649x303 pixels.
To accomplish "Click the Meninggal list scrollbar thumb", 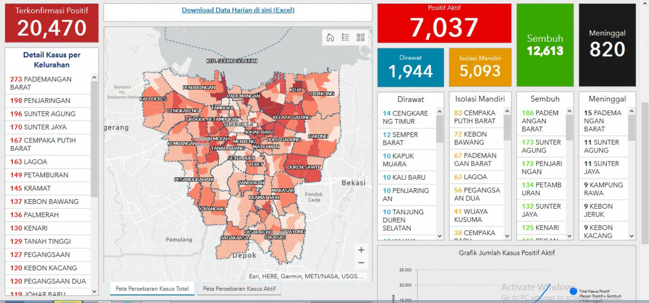I will (632, 128).
